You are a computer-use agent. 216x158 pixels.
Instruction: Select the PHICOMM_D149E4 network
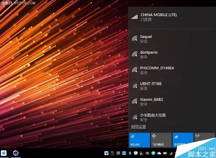[x=172, y=70]
